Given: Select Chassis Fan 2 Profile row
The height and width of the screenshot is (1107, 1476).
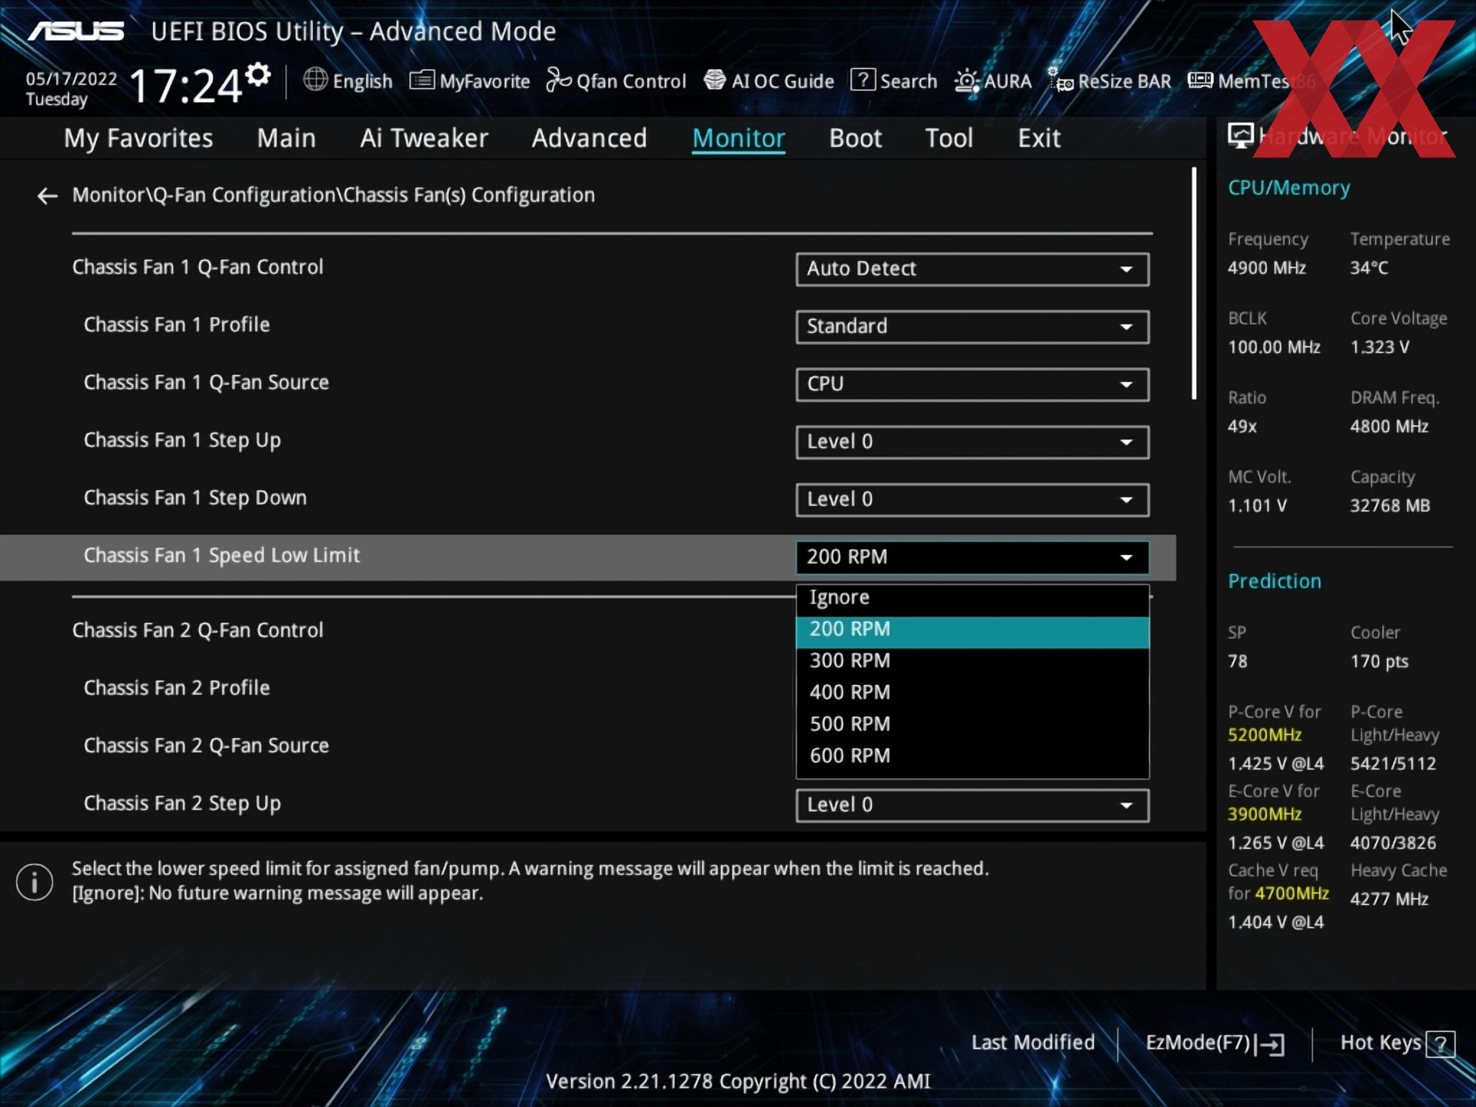Looking at the screenshot, I should coord(177,689).
